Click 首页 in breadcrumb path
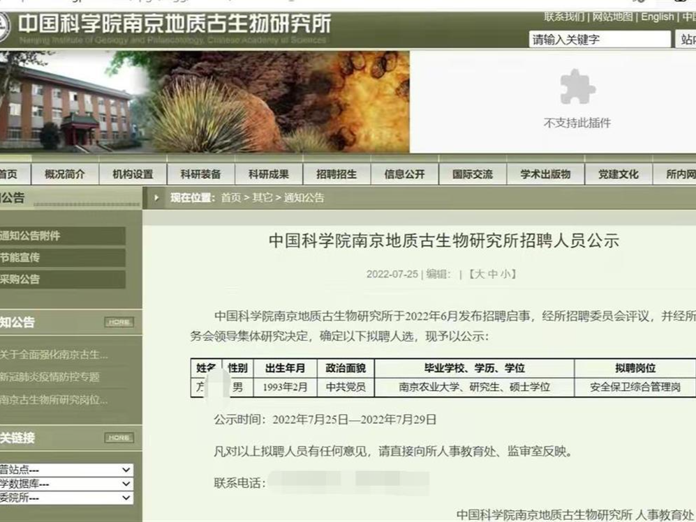696x522 pixels. point(231,198)
